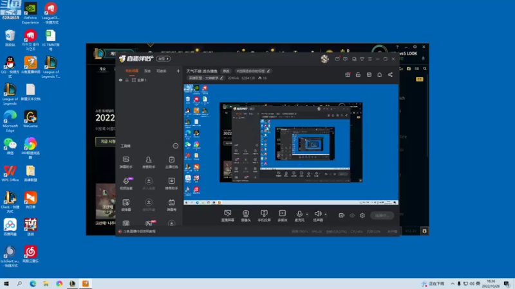
Task: Click the share icon in header
Action: [x=390, y=74]
